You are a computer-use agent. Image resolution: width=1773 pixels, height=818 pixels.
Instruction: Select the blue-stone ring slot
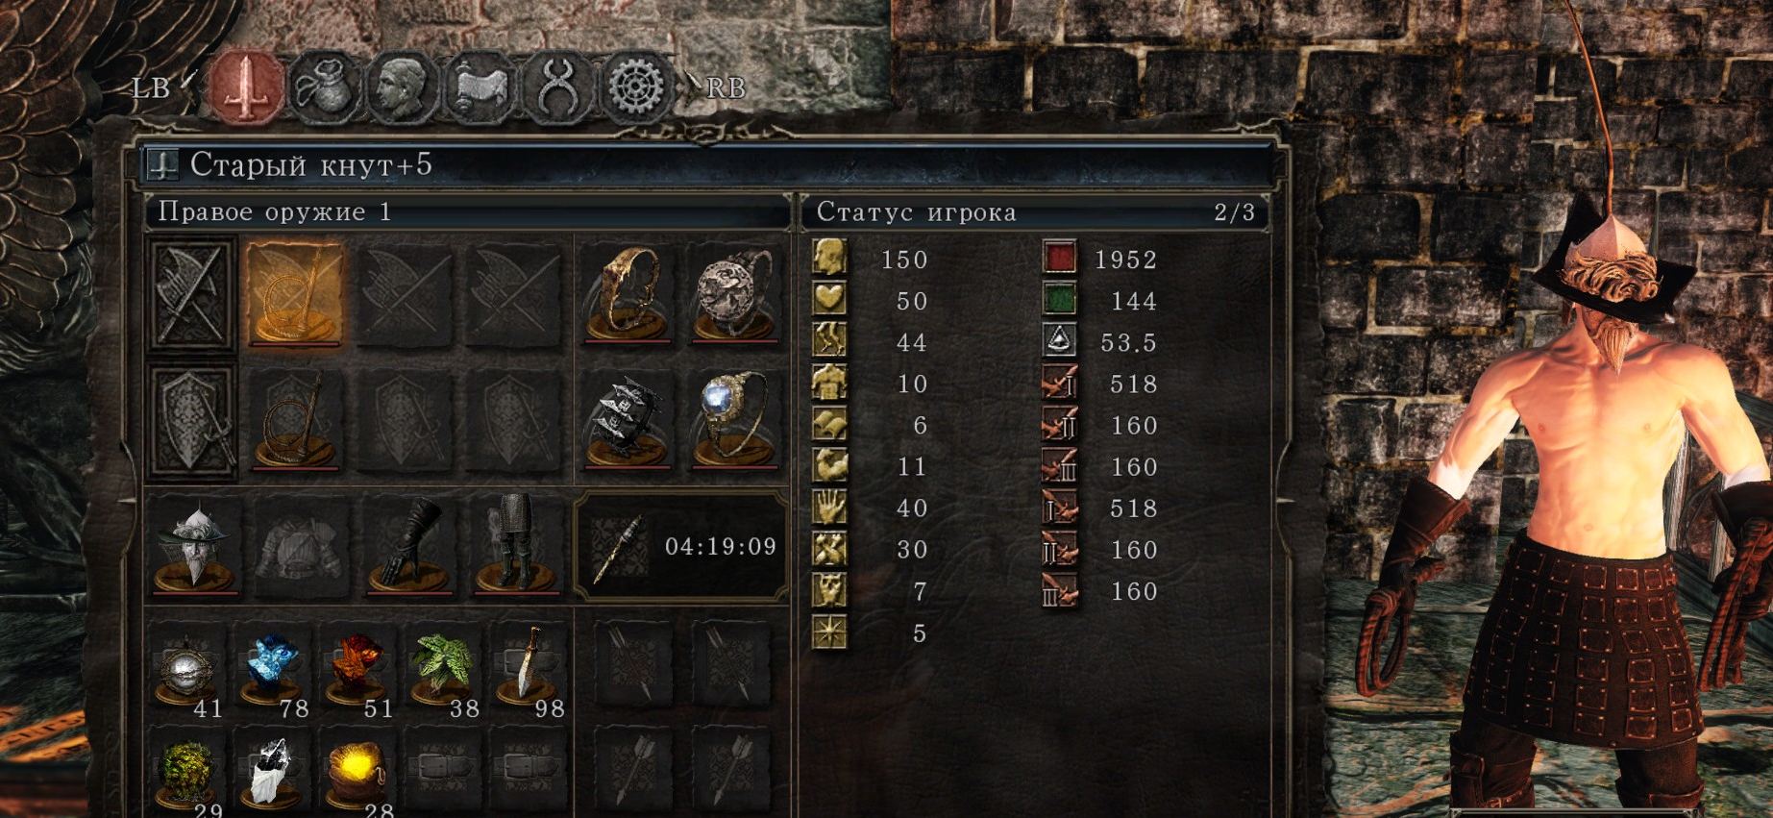(732, 419)
